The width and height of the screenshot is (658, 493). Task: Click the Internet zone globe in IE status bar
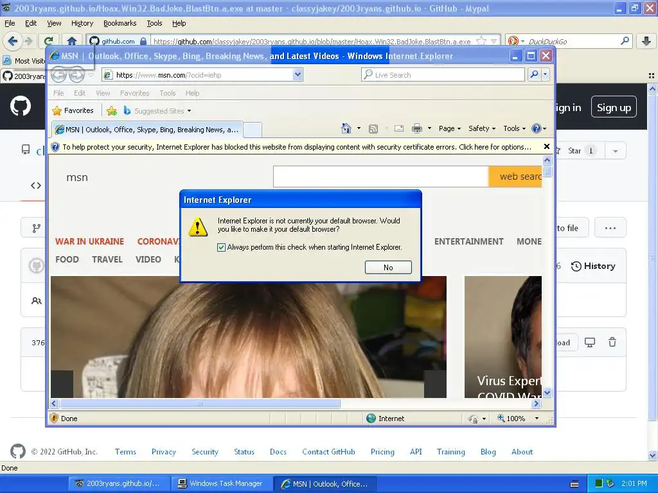(x=371, y=419)
